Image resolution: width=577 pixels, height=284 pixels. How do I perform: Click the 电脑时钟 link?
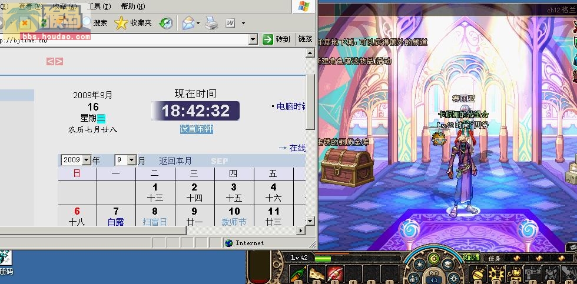[291, 106]
